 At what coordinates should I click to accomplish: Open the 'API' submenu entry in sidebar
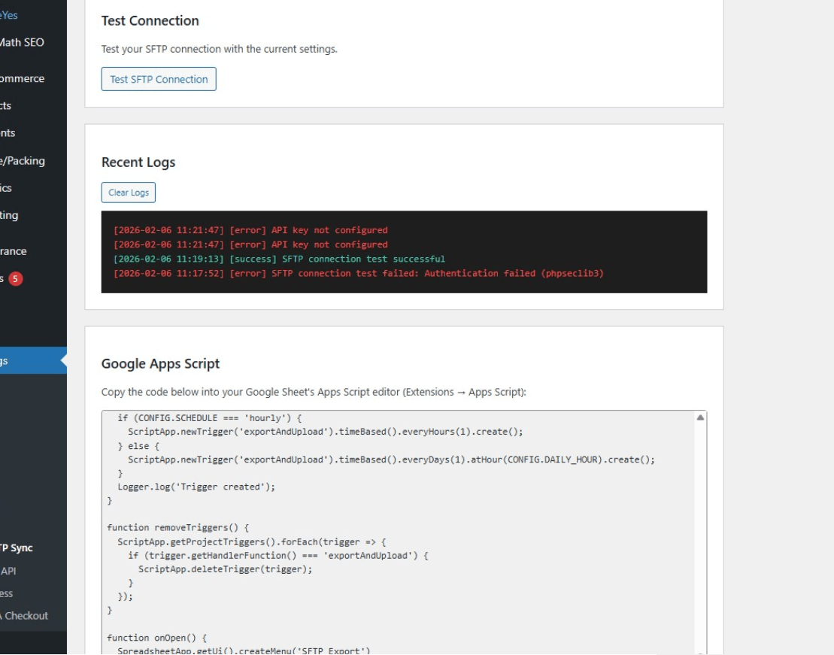point(8,571)
